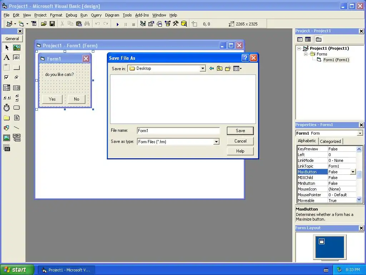This screenshot has width=366, height=275.
Task: Open Form1 object dropdown in Properties
Action: click(x=360, y=133)
